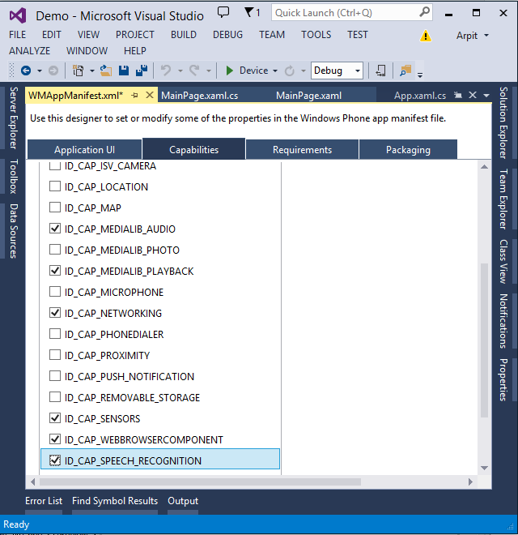Undo the last action
This screenshot has height=535, width=518.
tap(166, 71)
